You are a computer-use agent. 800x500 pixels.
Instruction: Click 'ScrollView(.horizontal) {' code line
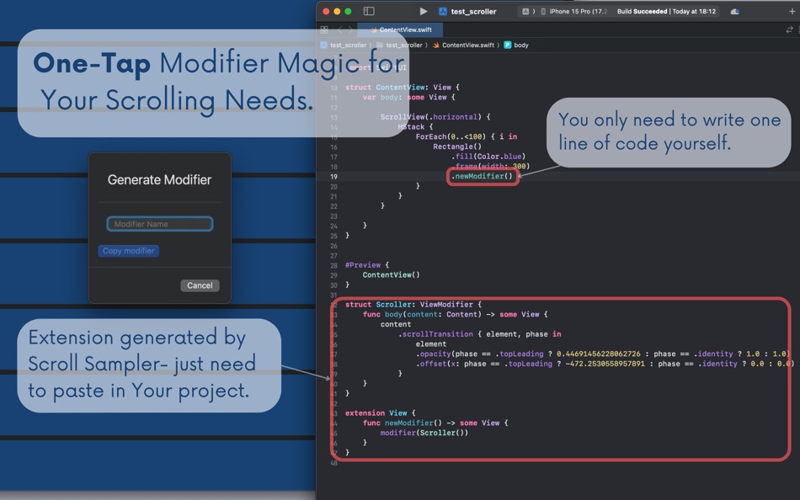pyautogui.click(x=435, y=117)
